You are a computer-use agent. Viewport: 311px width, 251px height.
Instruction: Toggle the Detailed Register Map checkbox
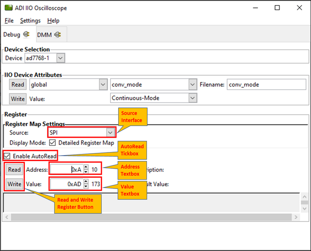(53, 142)
